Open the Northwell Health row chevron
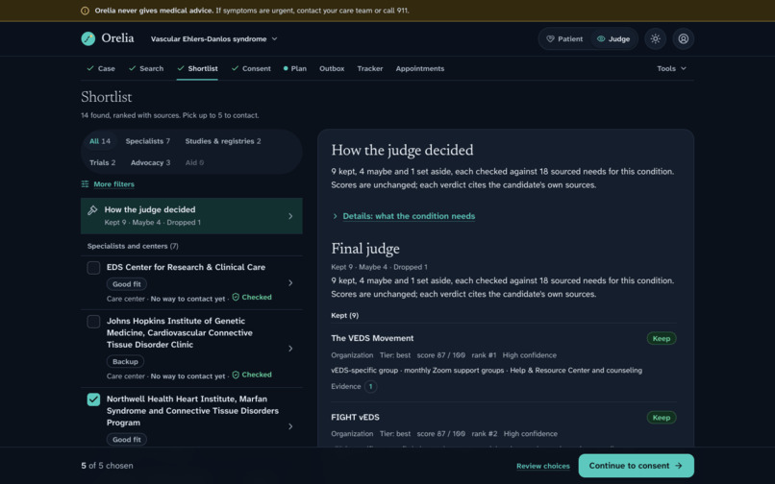Image resolution: width=775 pixels, height=484 pixels. (290, 426)
